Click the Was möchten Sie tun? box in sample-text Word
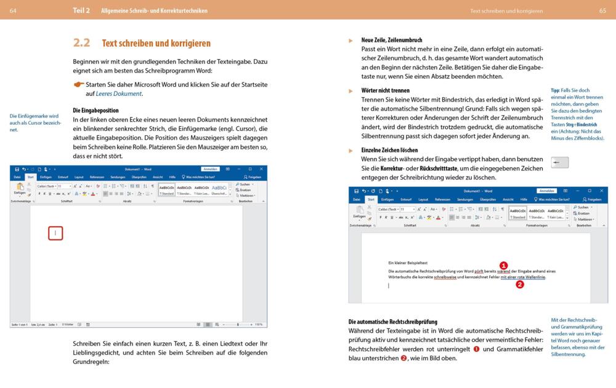 pos(551,199)
